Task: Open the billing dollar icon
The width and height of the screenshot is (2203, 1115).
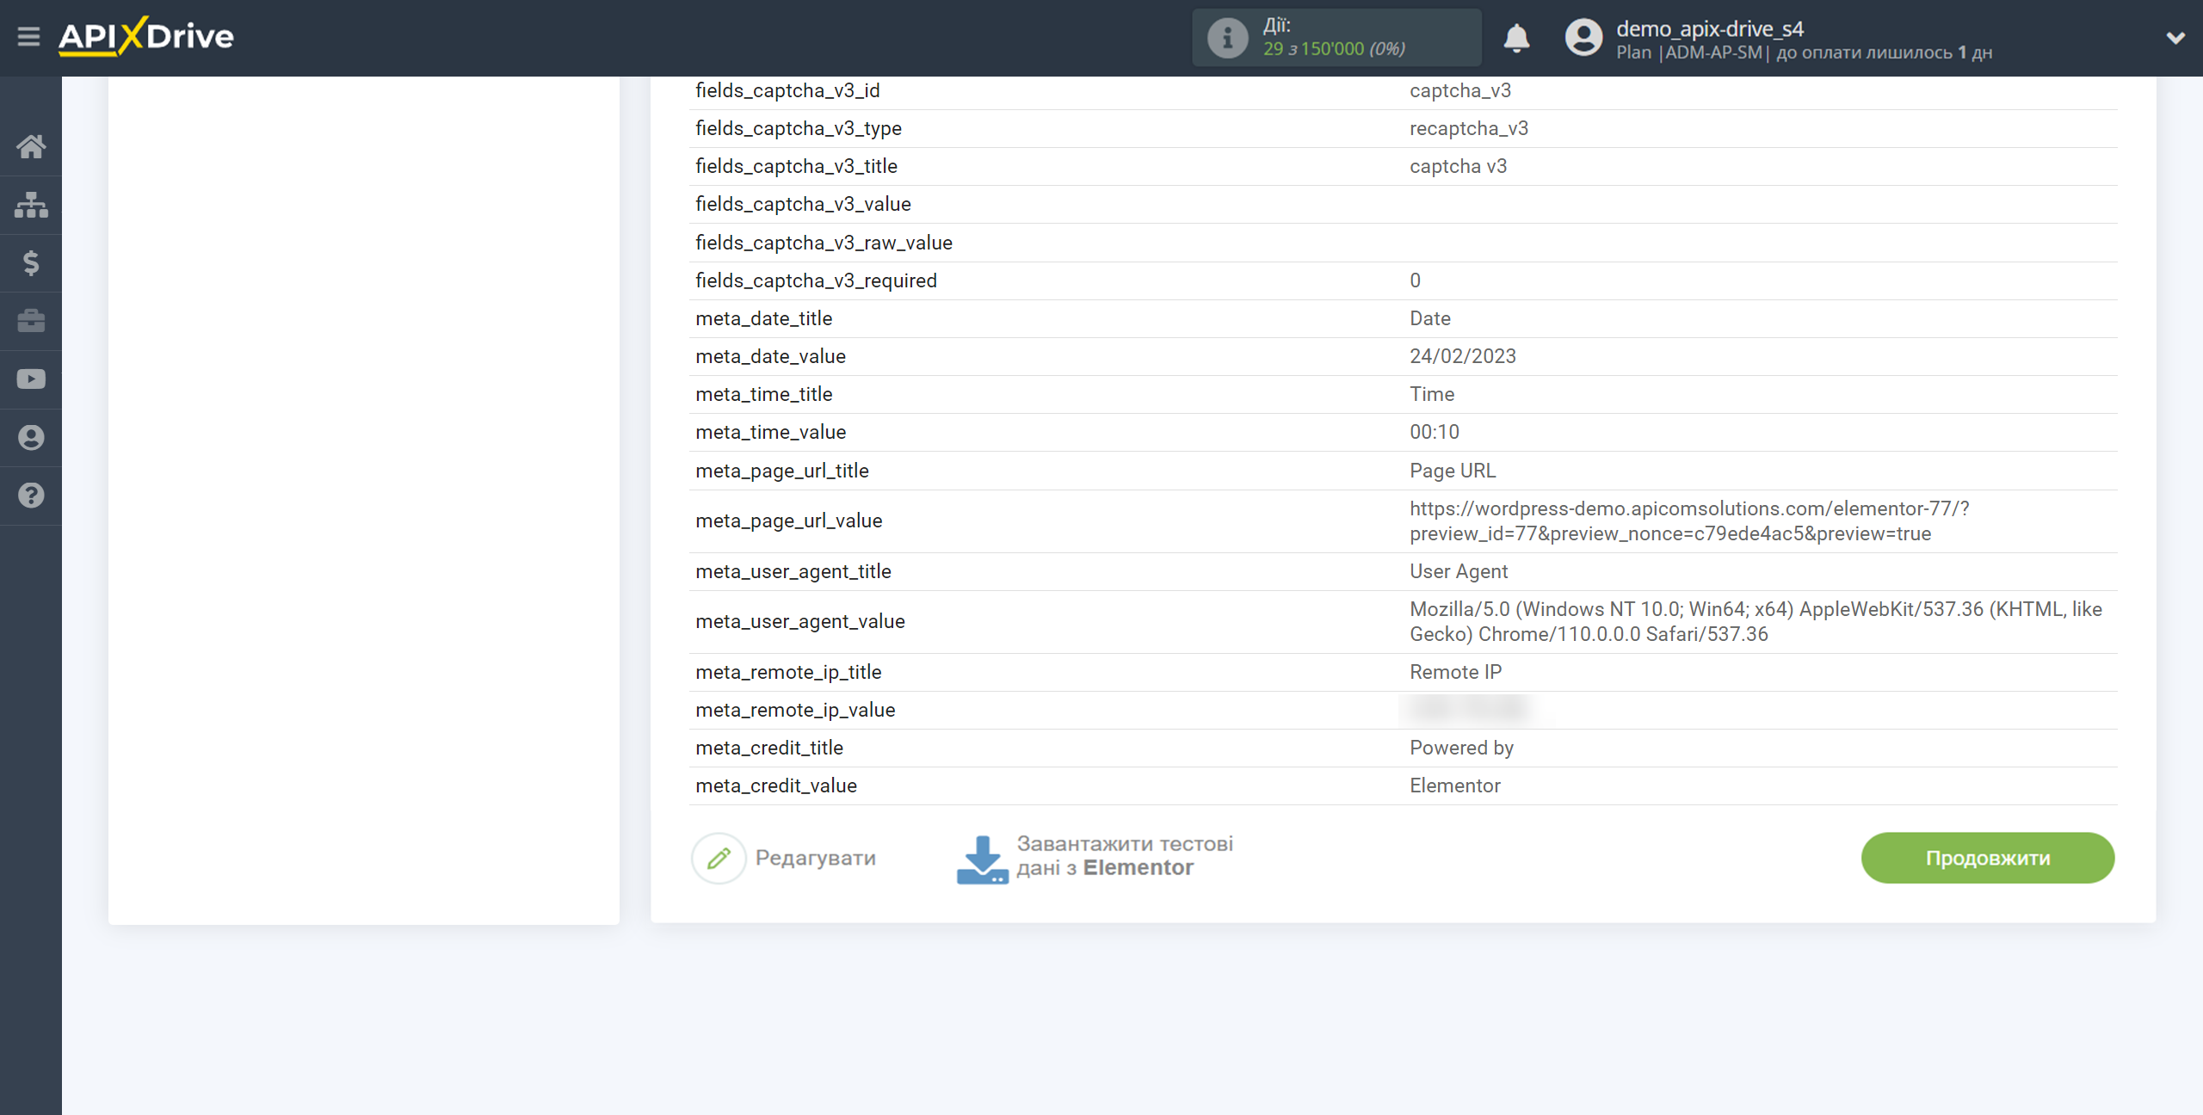Action: point(31,262)
